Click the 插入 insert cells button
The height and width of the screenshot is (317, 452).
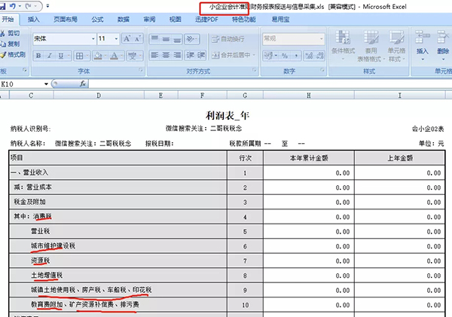pos(423,45)
